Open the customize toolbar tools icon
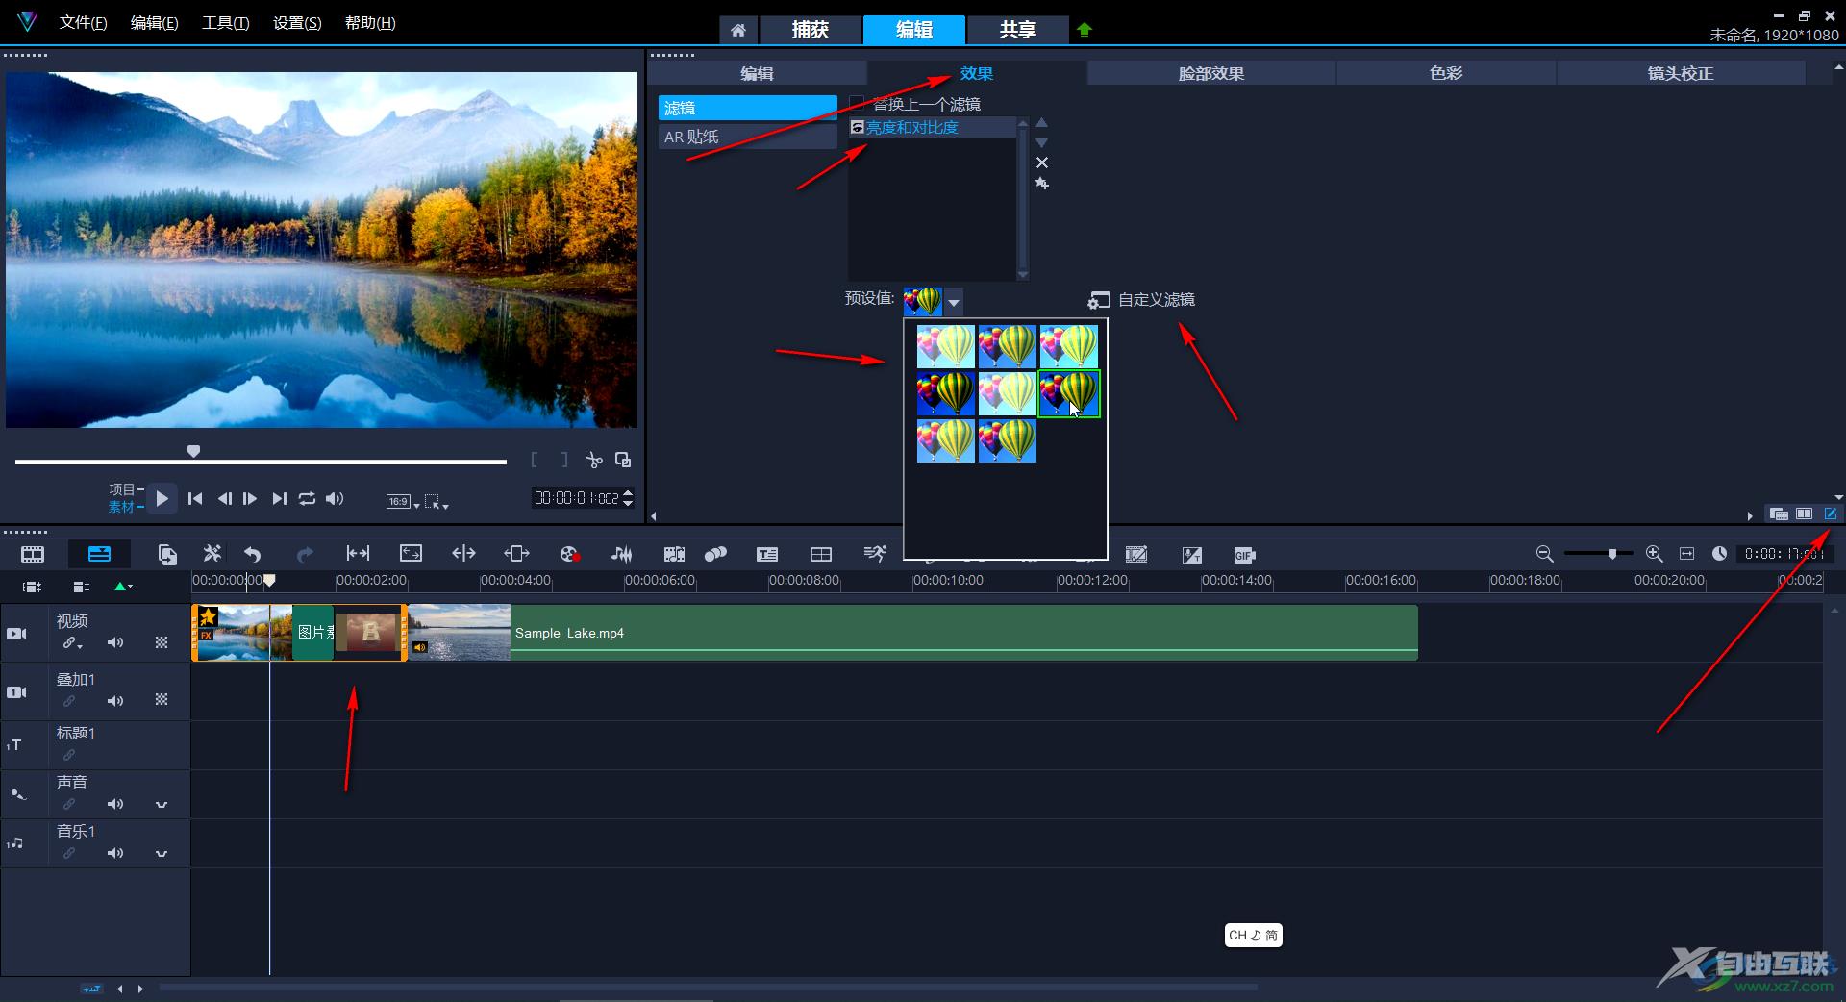Screen dimensions: 1846x1002 [x=212, y=553]
